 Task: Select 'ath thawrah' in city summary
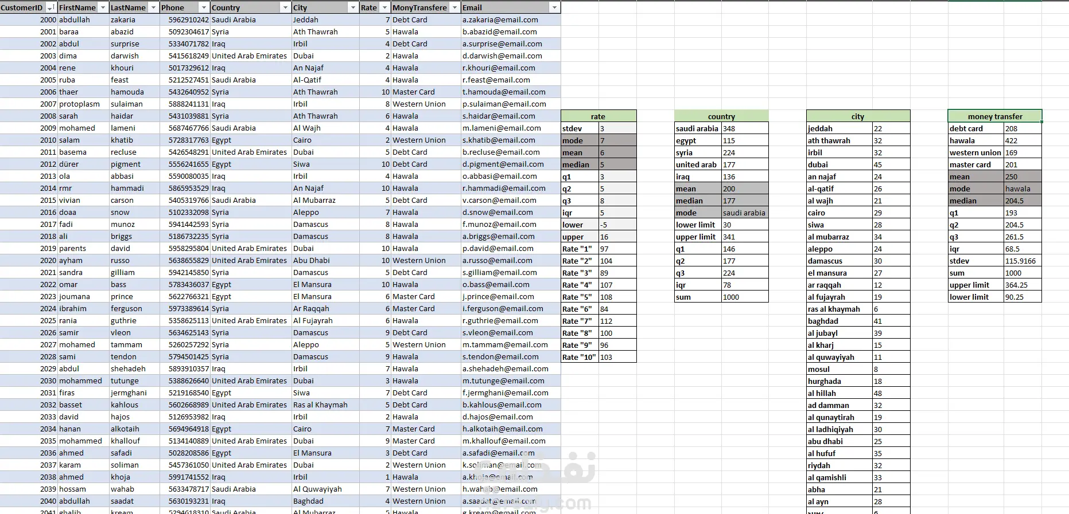(x=839, y=140)
